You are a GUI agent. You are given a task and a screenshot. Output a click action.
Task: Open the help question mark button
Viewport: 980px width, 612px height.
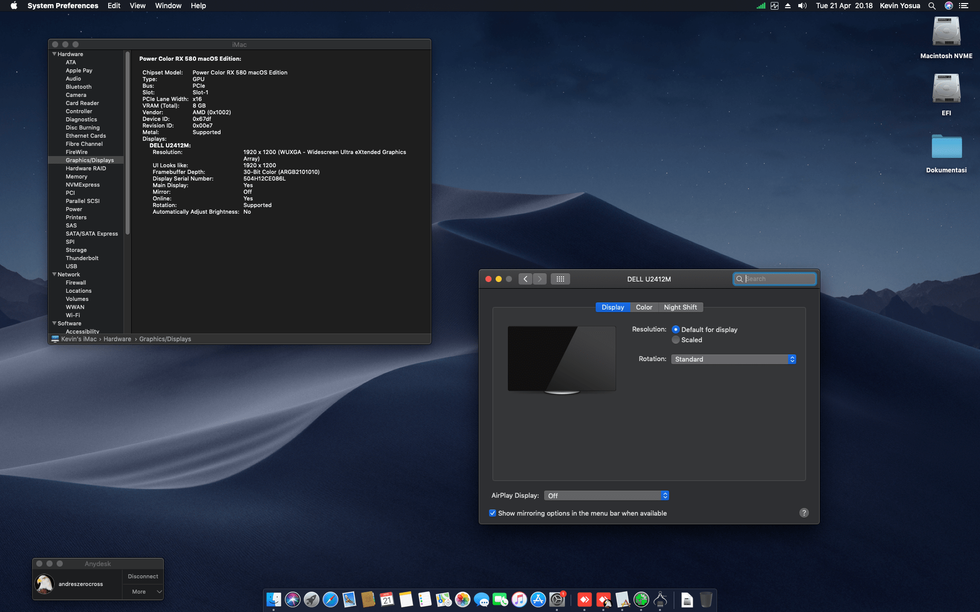[804, 513]
